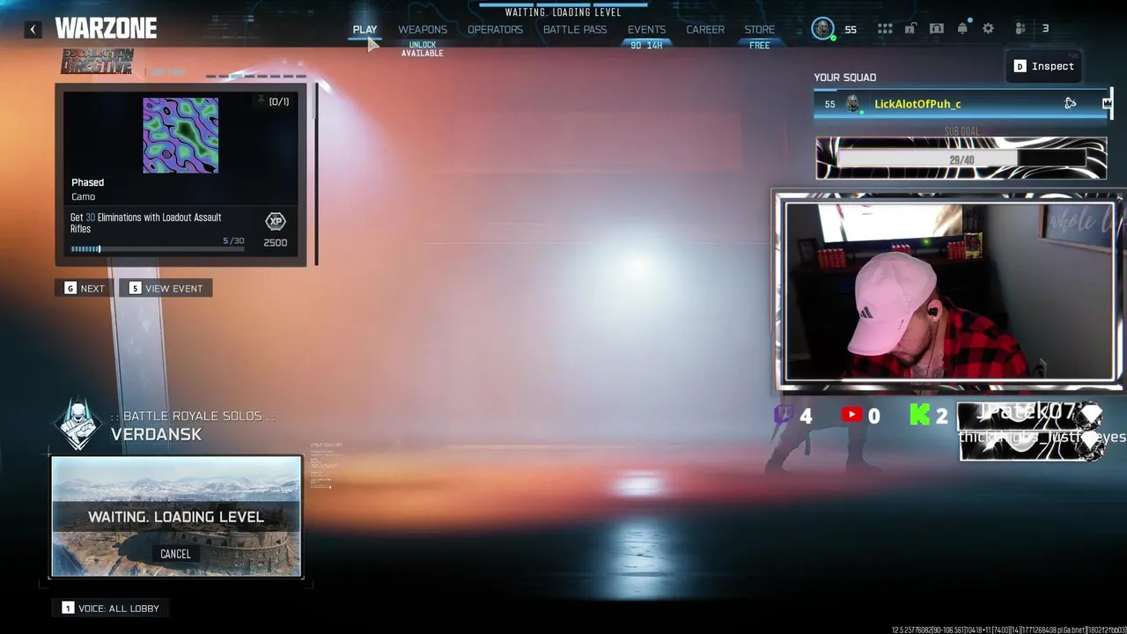Open the Events tab
The width and height of the screenshot is (1127, 634).
(646, 29)
